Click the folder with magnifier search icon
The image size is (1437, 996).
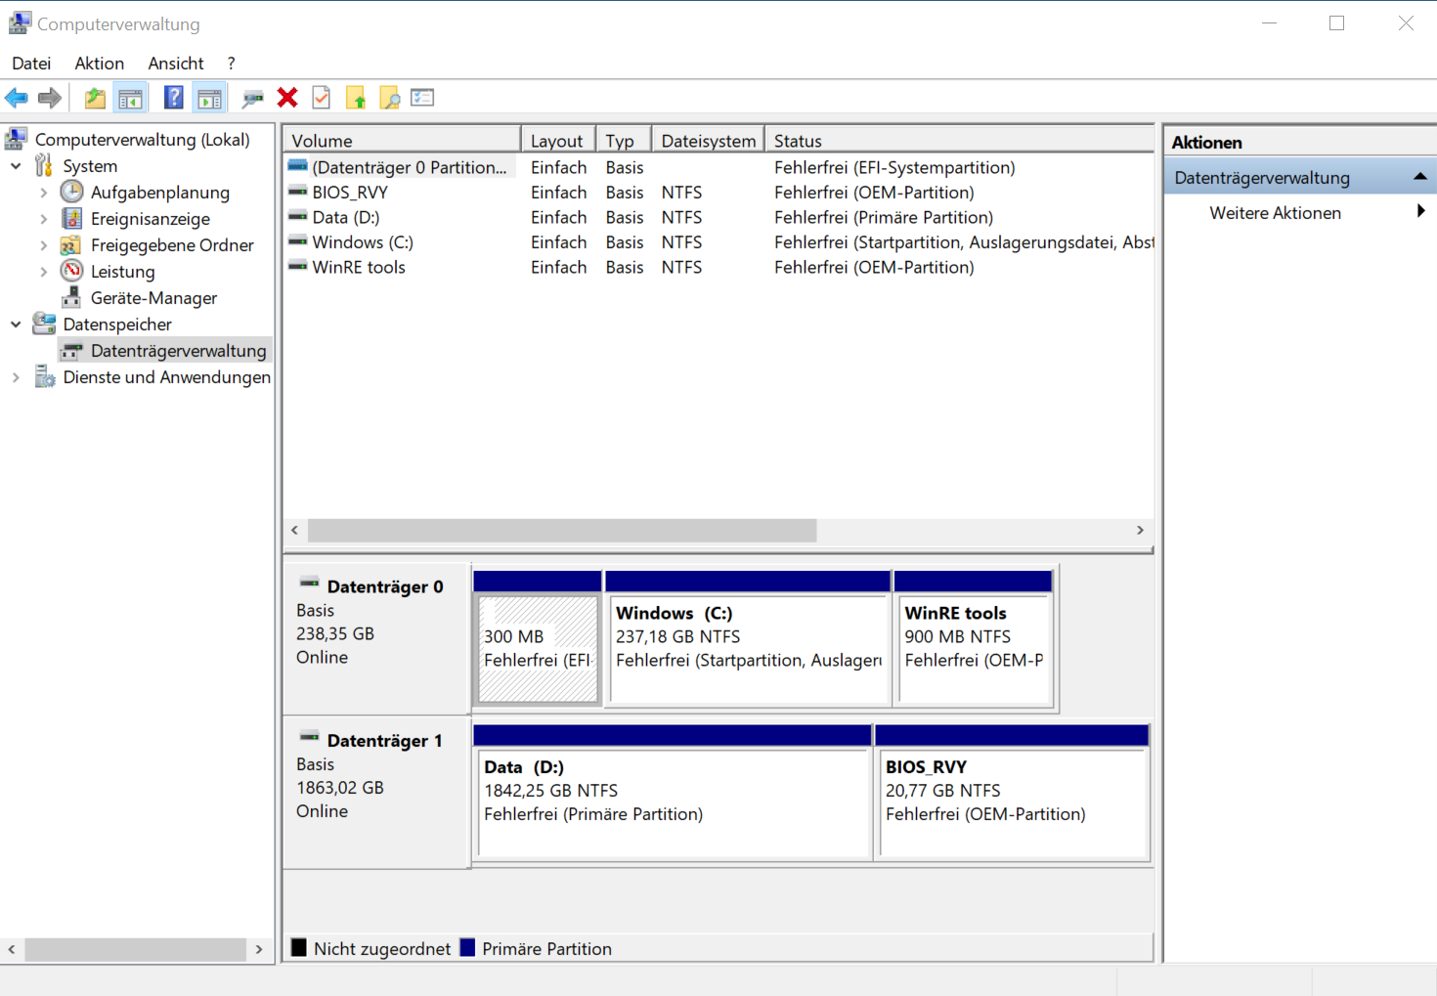point(389,98)
